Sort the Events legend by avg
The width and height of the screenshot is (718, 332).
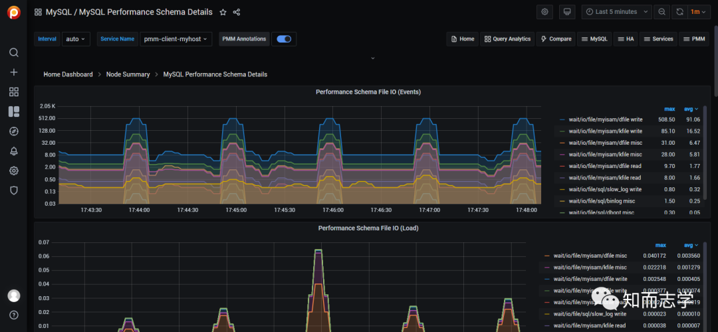click(x=691, y=109)
